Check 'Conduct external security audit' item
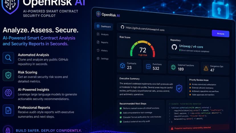The image size is (236, 133). [x=121, y=122]
